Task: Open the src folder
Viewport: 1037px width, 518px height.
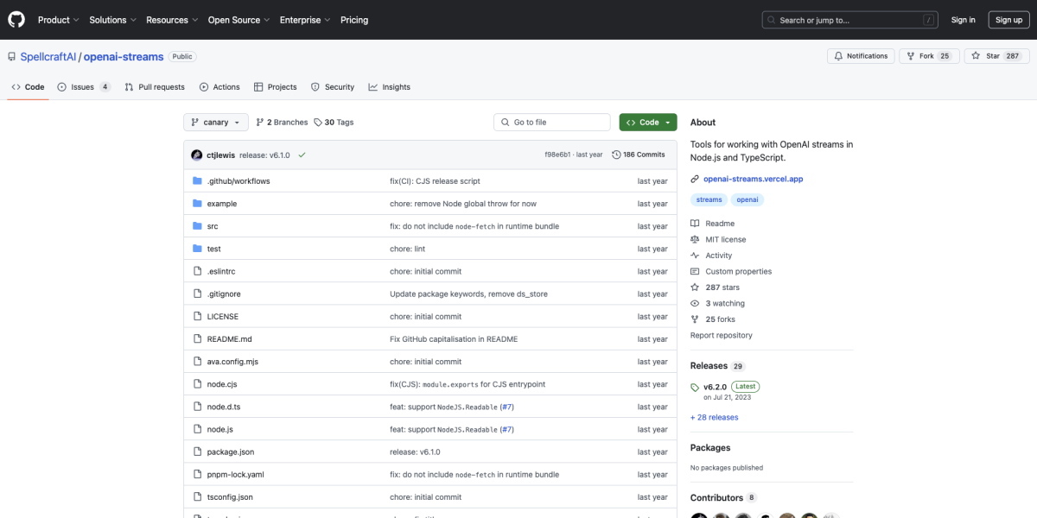Action: tap(213, 225)
